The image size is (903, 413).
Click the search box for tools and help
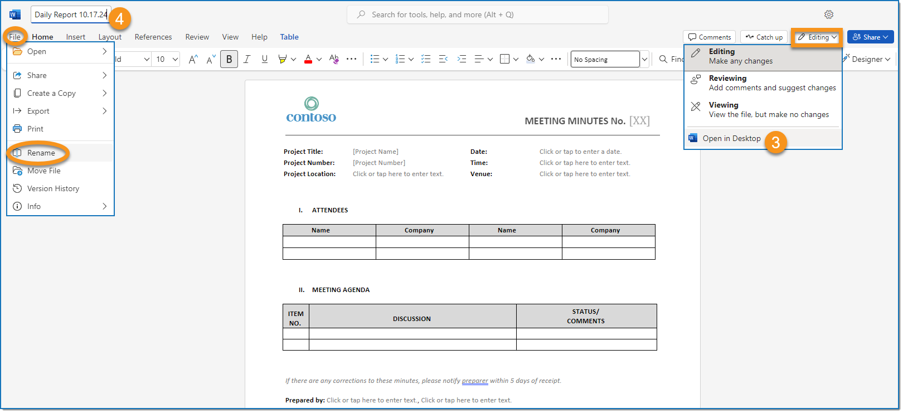click(478, 14)
